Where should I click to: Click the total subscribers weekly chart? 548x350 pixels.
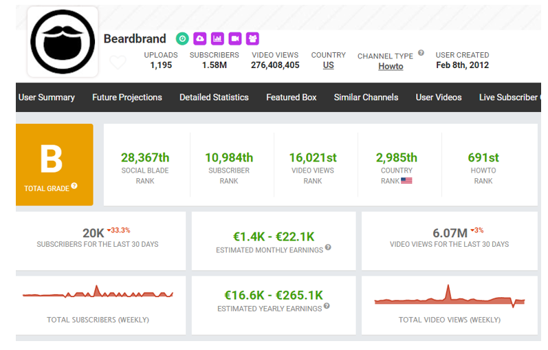pyautogui.click(x=98, y=292)
